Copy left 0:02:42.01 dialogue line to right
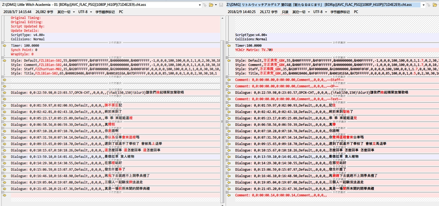 pyautogui.click(x=5, y=112)
